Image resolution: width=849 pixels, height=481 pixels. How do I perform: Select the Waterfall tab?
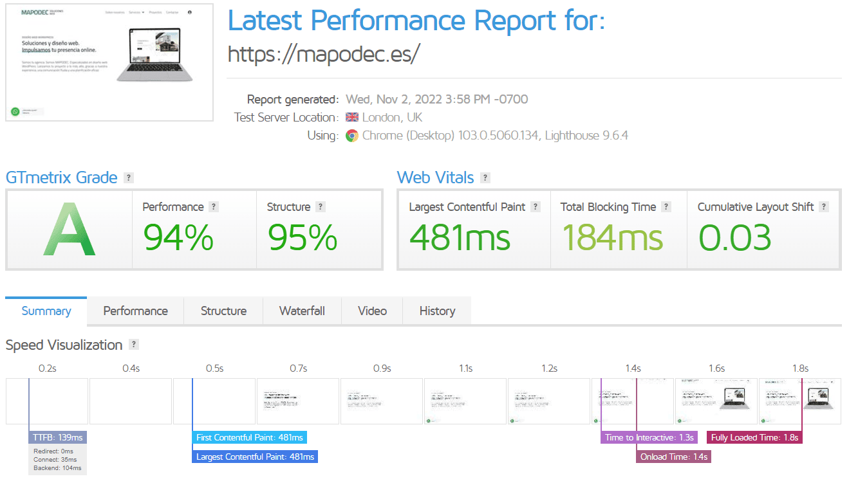point(302,311)
